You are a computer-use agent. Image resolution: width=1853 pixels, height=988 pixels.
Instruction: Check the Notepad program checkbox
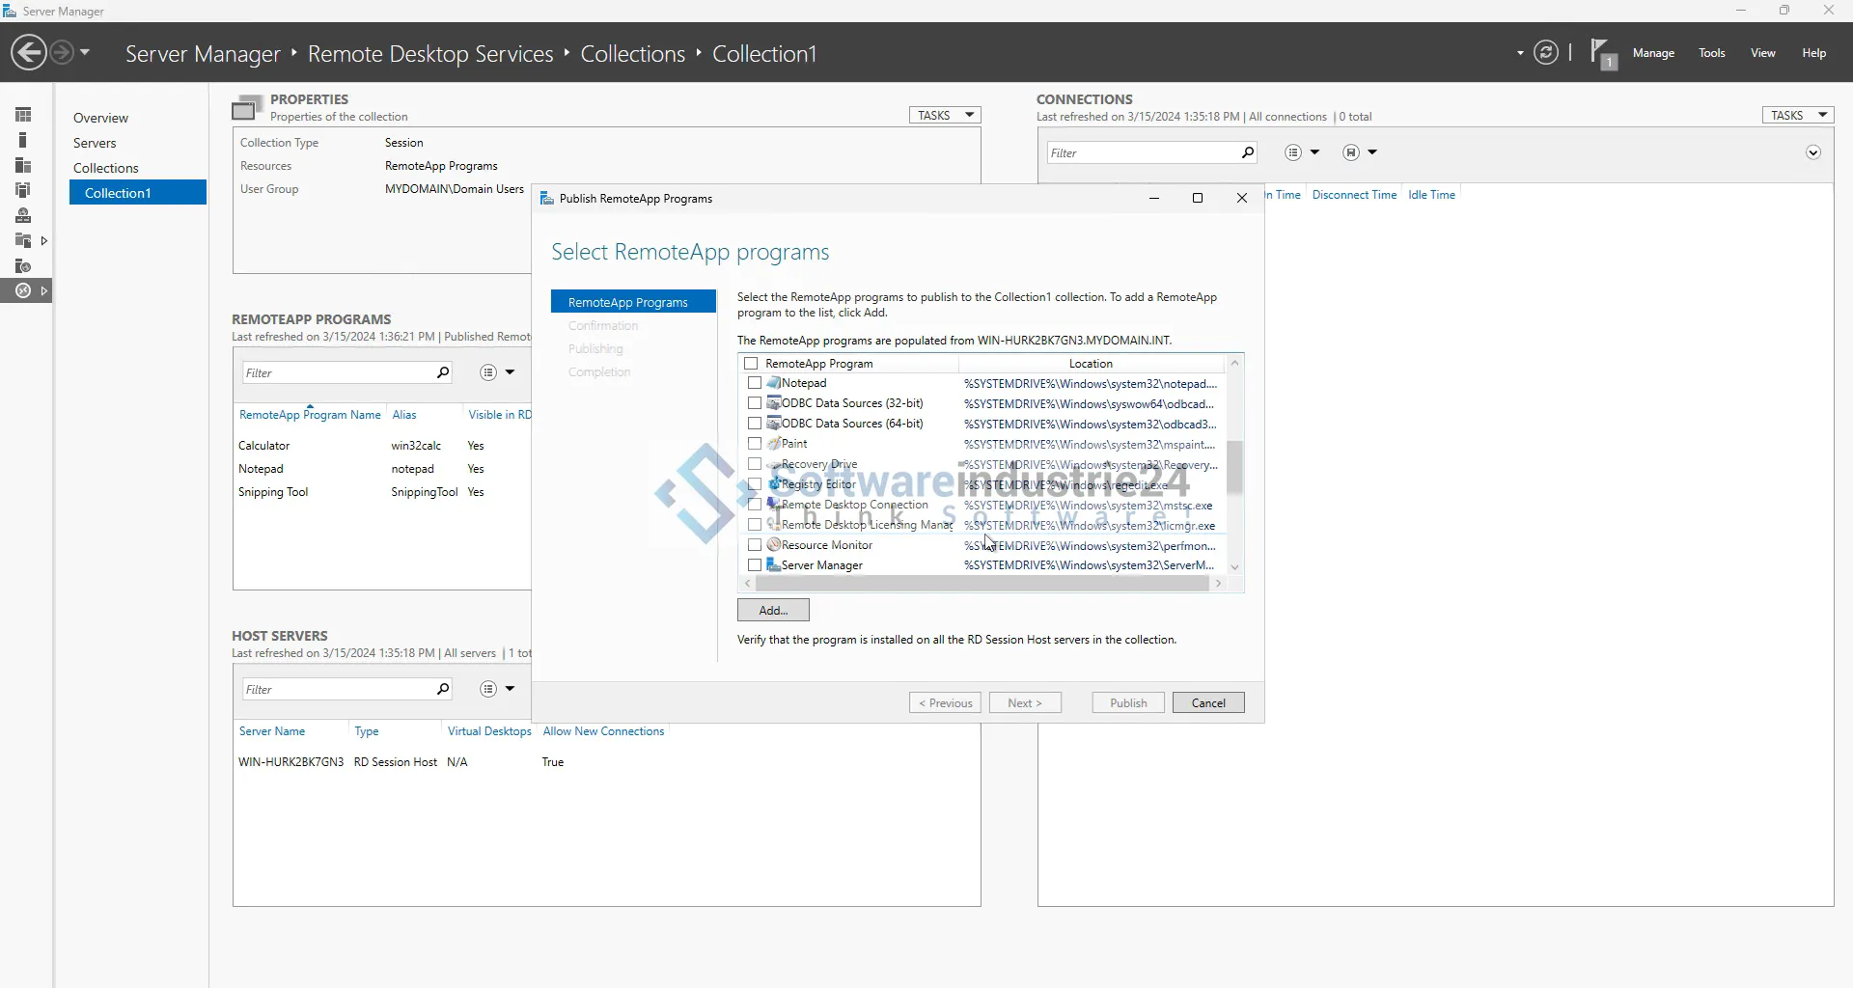pyautogui.click(x=755, y=383)
